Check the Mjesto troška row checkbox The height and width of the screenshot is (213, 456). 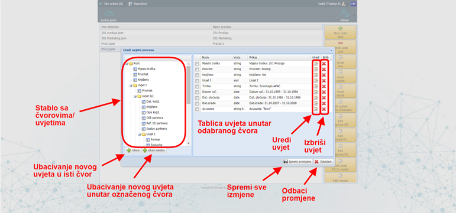197,64
